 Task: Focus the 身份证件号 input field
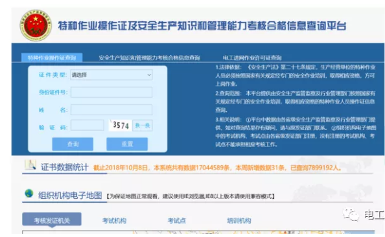111,92
